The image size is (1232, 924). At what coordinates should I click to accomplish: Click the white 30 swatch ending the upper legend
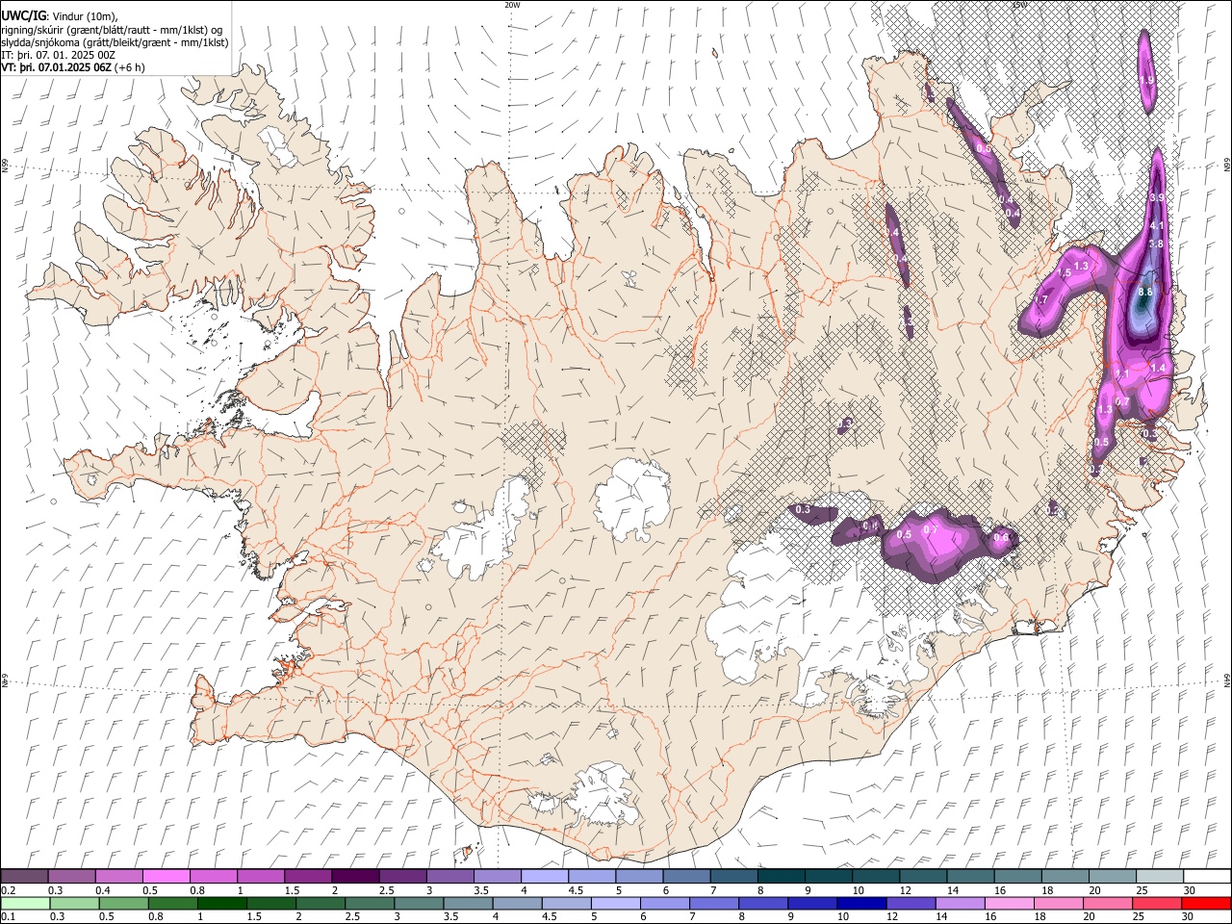tap(1206, 876)
